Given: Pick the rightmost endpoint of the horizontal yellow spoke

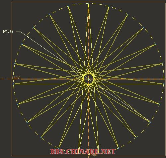Looking at the screenshot, I should pyautogui.click(x=164, y=84).
